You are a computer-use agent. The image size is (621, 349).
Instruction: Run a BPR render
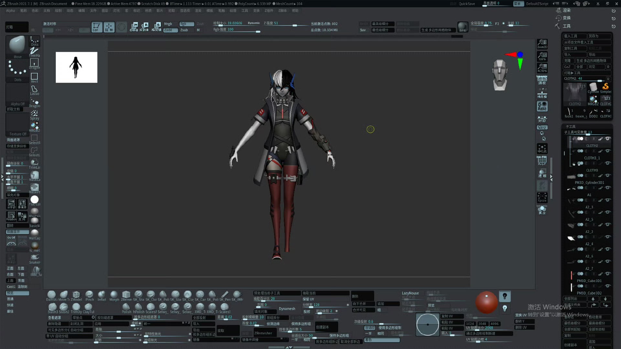click(463, 27)
